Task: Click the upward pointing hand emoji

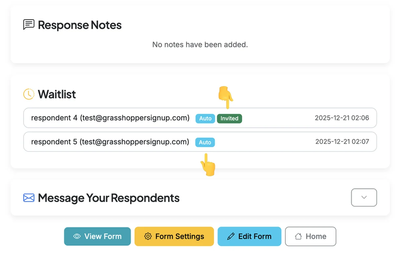Action: (x=208, y=165)
